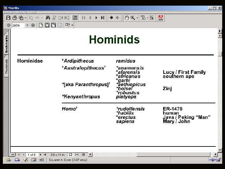Select the Hand tool
Screen dimensions: 225x169
coord(127,18)
